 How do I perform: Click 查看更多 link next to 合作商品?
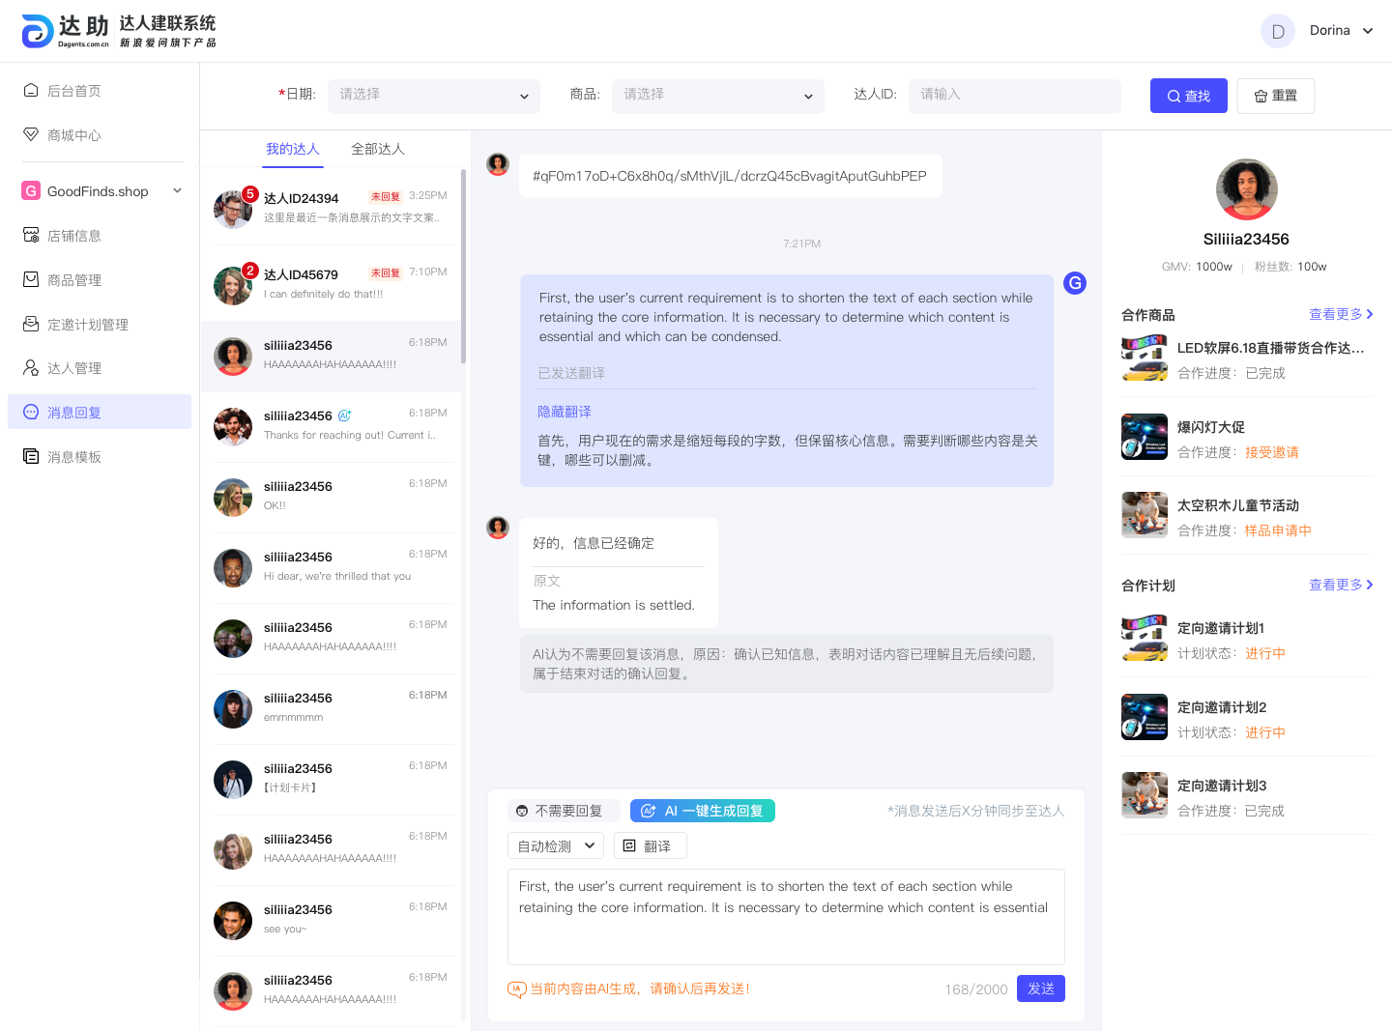(1340, 315)
